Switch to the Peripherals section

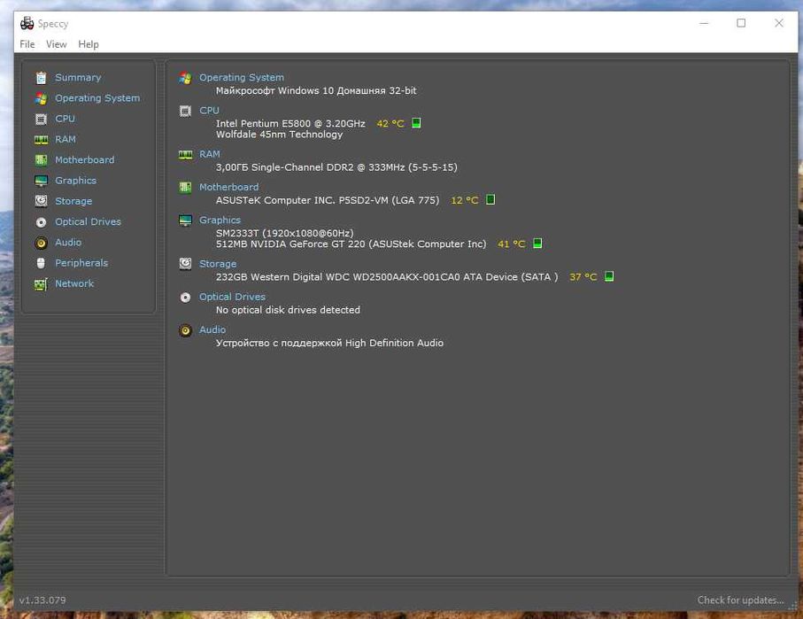(x=81, y=263)
